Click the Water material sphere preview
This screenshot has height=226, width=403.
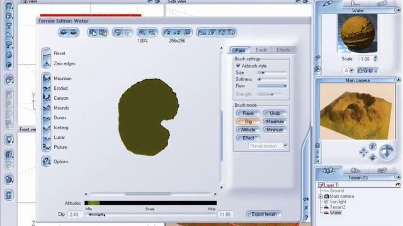click(357, 33)
